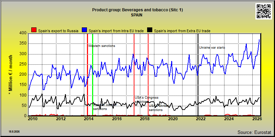Screen dimensions: 275x137
Task: Click the legend label "Spain's export to Russia"
Action: pos(58,31)
